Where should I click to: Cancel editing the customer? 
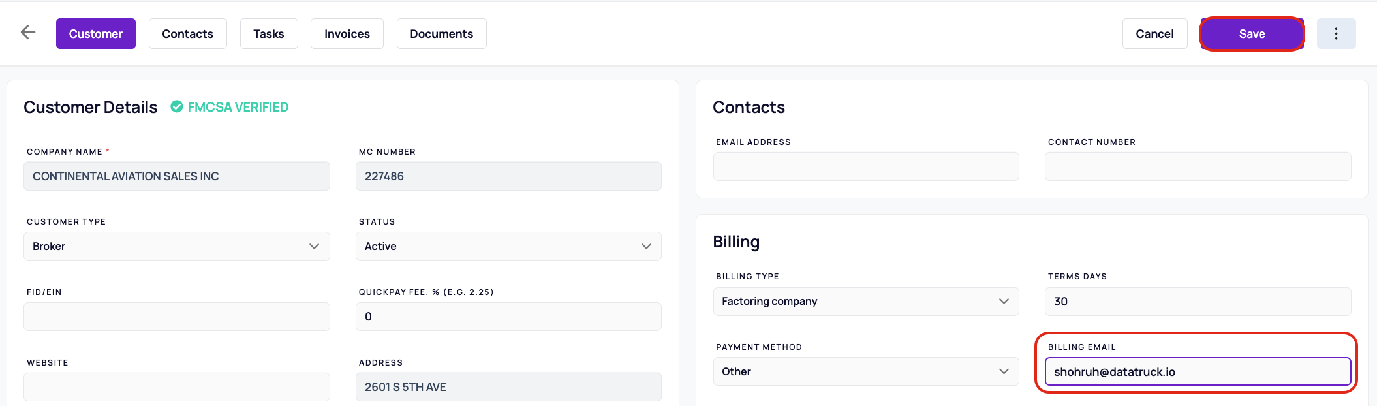1154,33
